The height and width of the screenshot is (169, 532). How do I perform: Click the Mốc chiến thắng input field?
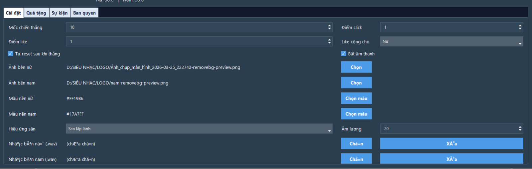(x=196, y=28)
